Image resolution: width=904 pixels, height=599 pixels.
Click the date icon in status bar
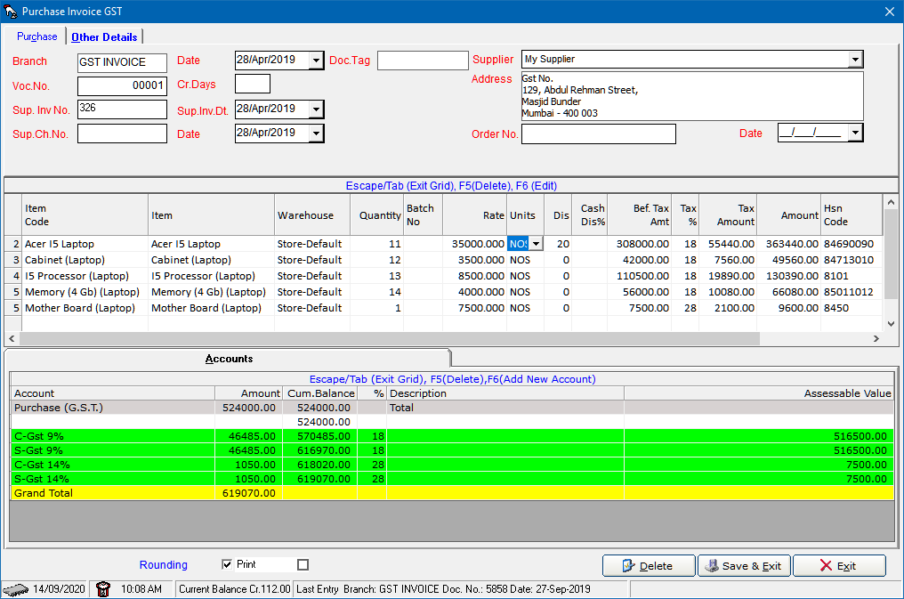16,590
